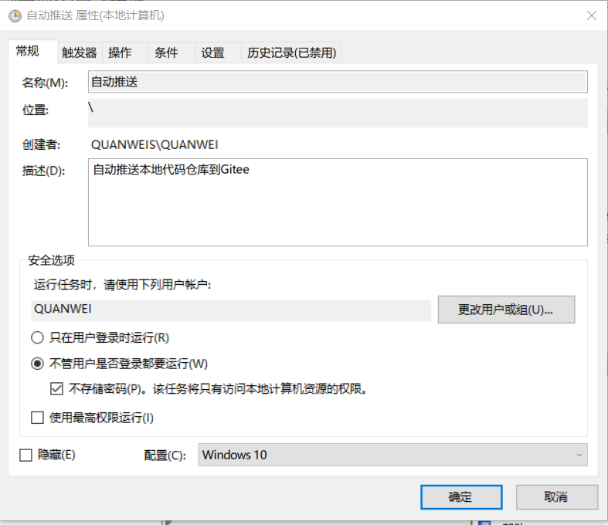
Task: Open the 历史记录(已禁用) tab
Action: tap(291, 52)
